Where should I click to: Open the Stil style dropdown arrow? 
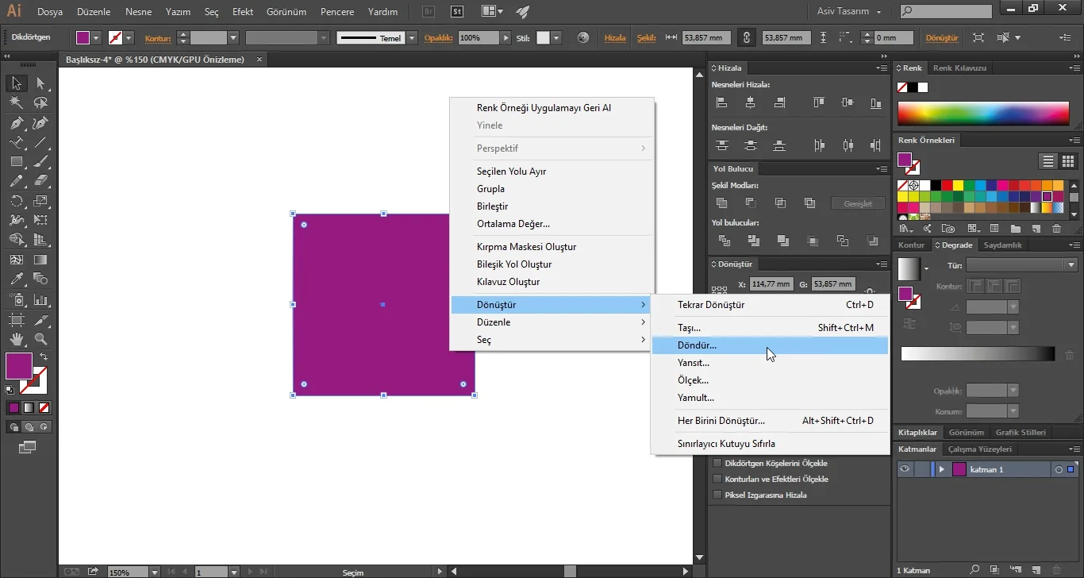pos(556,38)
